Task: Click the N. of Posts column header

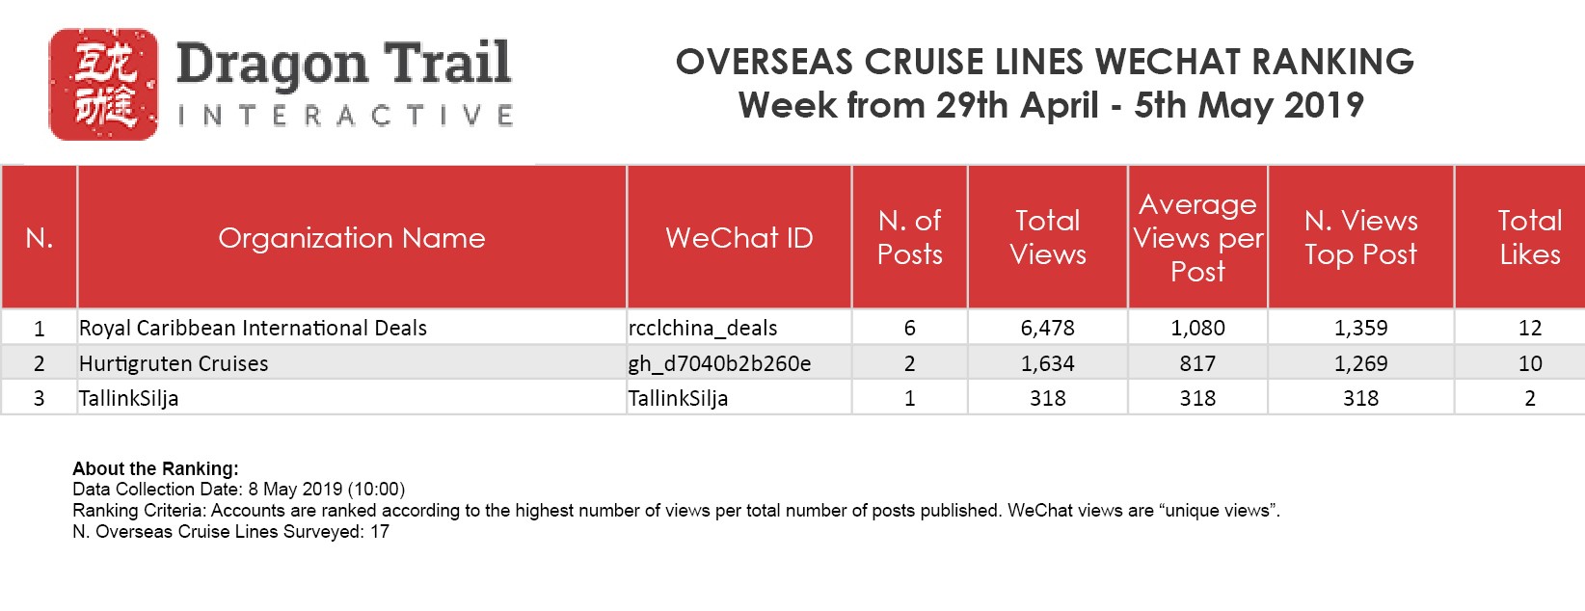Action: tap(909, 237)
